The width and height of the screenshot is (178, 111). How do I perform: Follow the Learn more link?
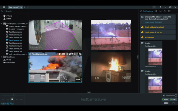pos(149,22)
